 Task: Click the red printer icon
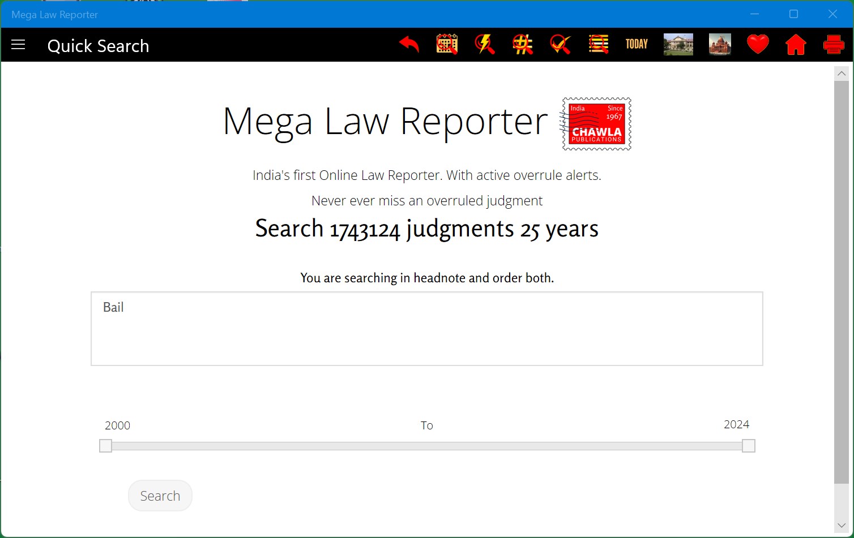(x=834, y=44)
